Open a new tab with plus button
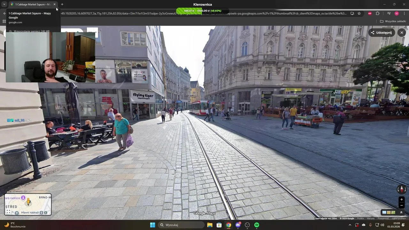The height and width of the screenshot is (230, 409). [62, 4]
